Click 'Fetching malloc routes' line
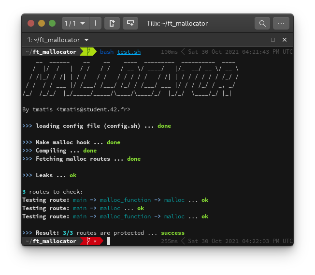Image resolution: width=315 pixels, height=275 pixels. 81,159
